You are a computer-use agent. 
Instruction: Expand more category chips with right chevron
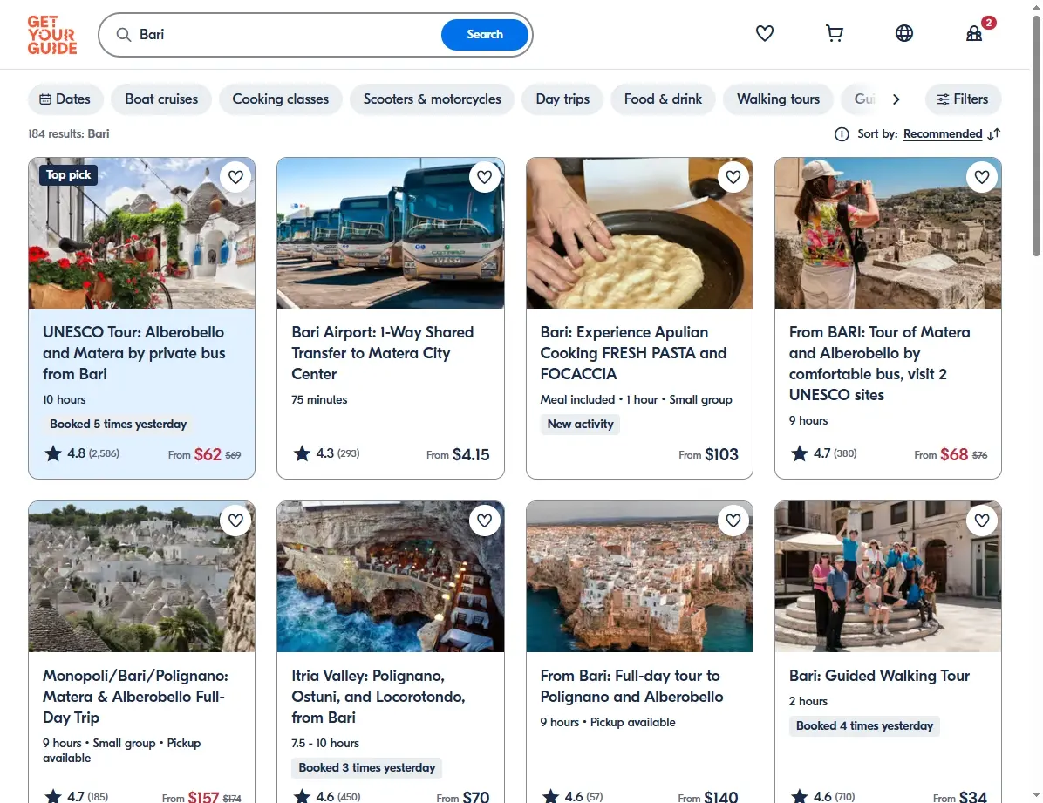click(x=896, y=99)
